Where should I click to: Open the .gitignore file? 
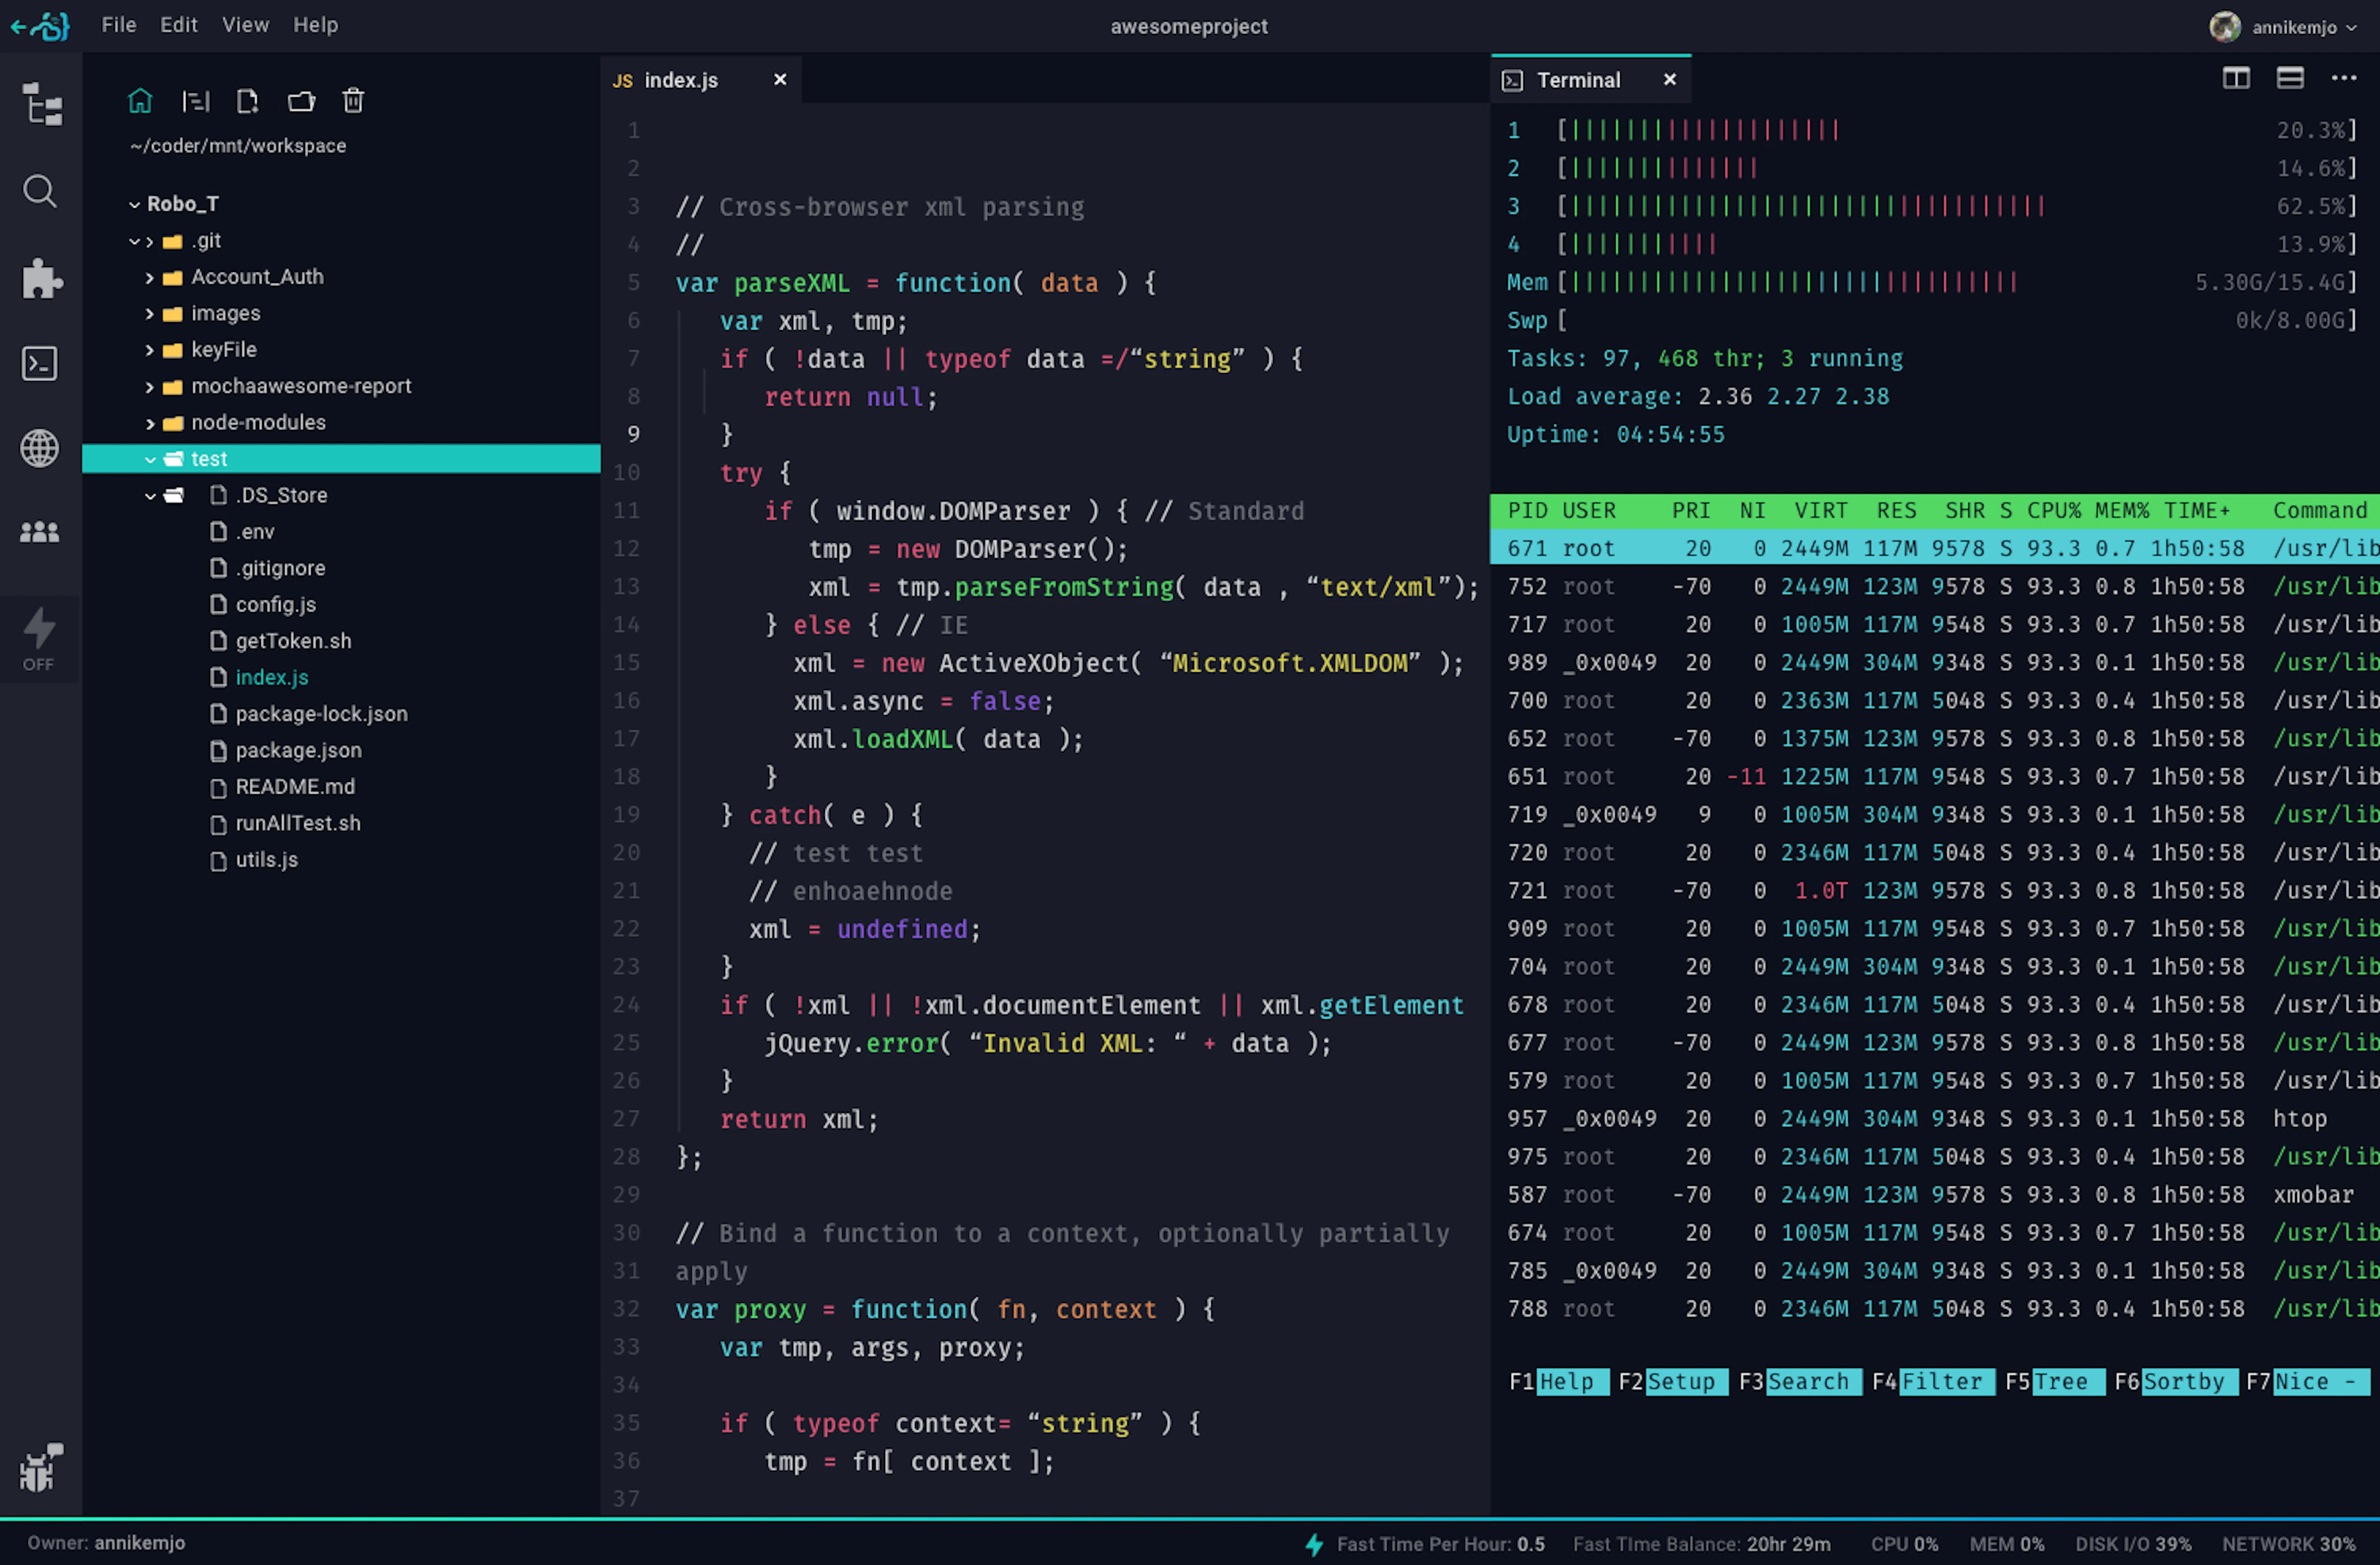[281, 568]
